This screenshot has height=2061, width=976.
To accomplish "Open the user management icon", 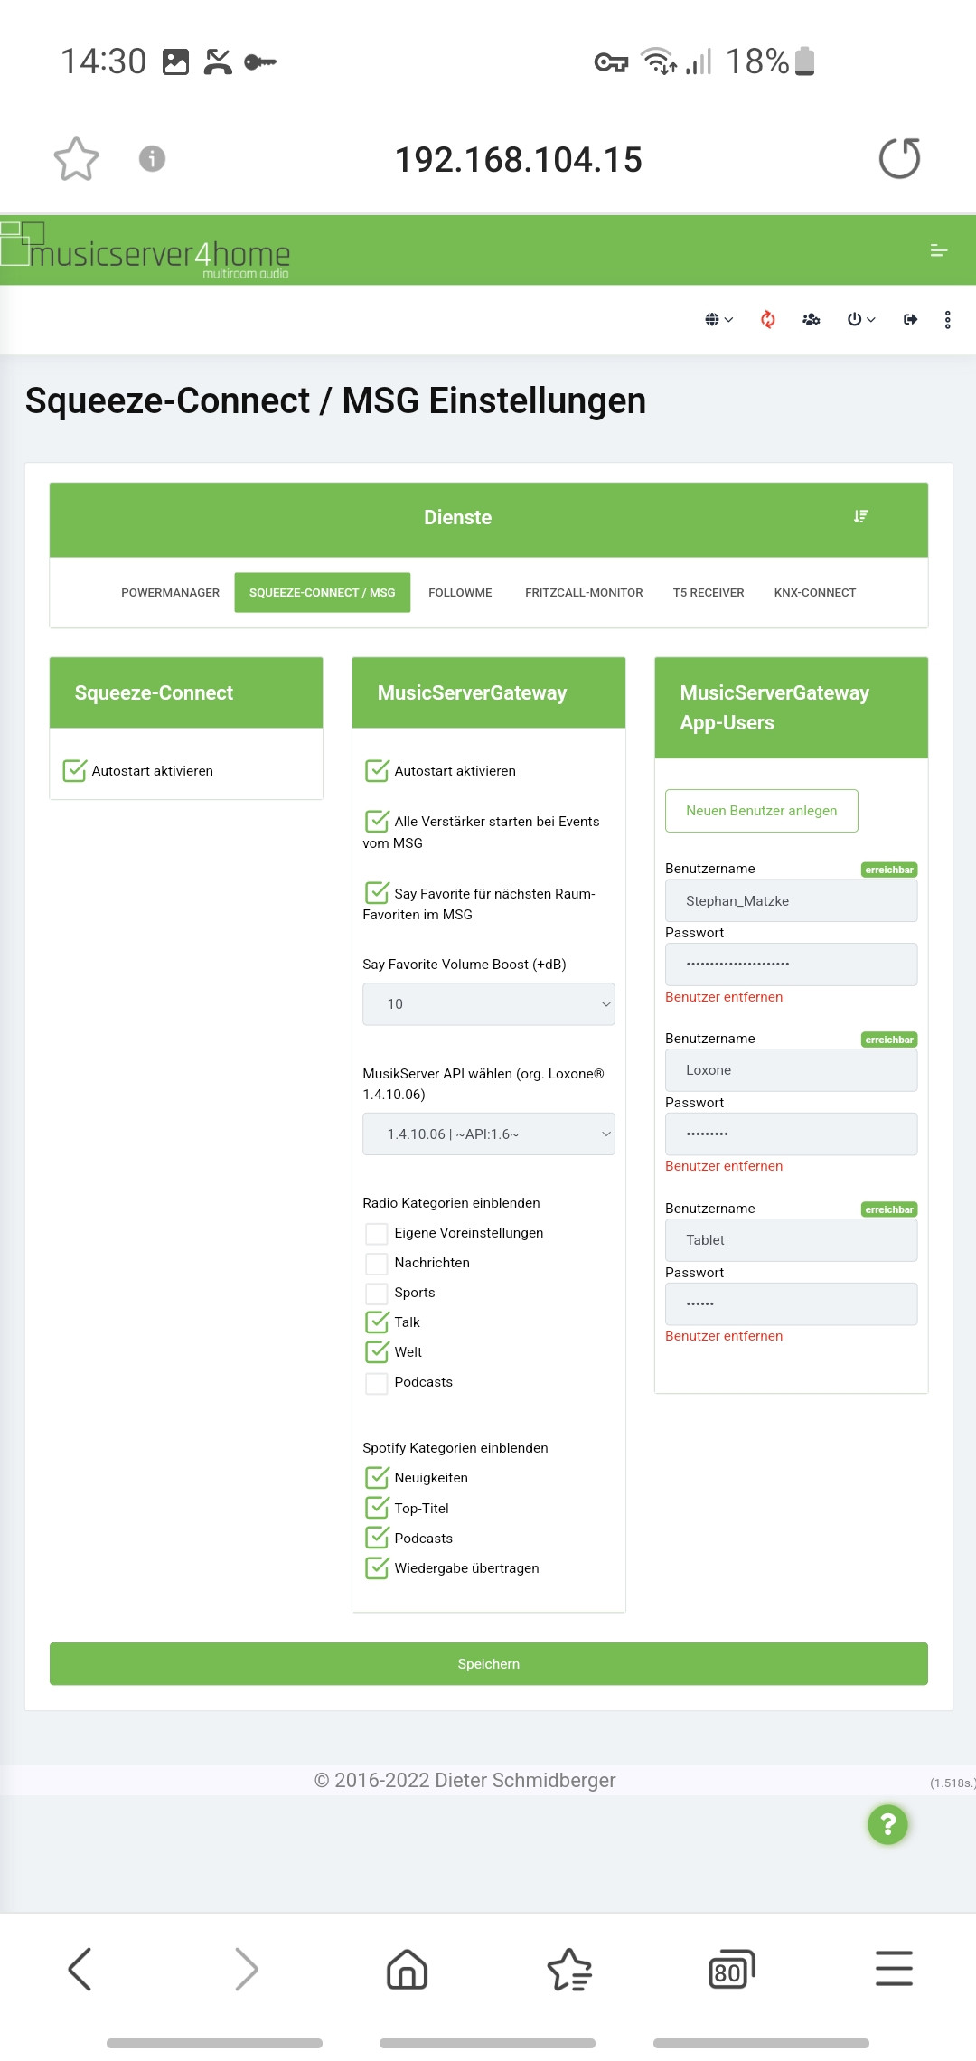I will click(x=811, y=319).
